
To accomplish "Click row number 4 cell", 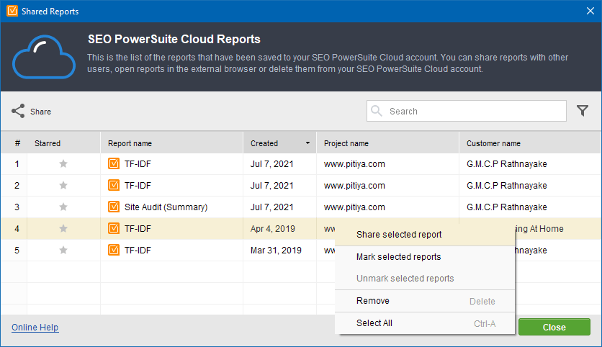I will point(14,228).
